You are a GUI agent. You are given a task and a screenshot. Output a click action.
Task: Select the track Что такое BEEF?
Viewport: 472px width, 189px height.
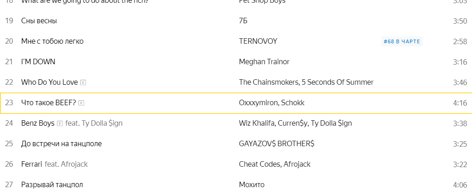(49, 103)
